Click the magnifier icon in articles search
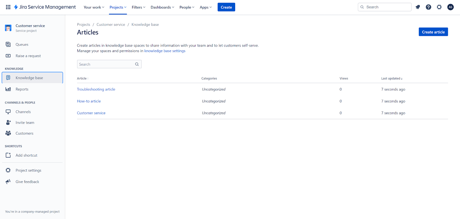 (137, 64)
